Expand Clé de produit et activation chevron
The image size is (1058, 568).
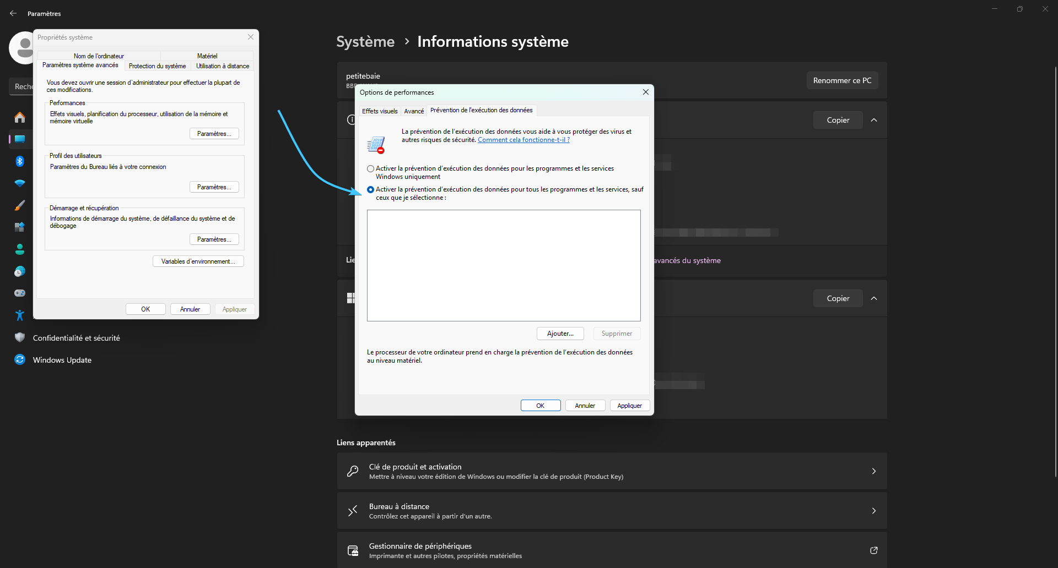(x=874, y=471)
